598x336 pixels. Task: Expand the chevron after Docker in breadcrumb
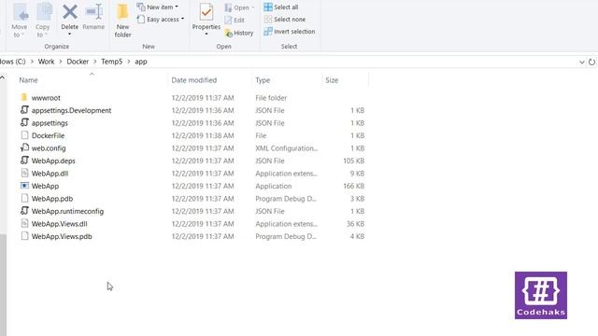(x=95, y=62)
